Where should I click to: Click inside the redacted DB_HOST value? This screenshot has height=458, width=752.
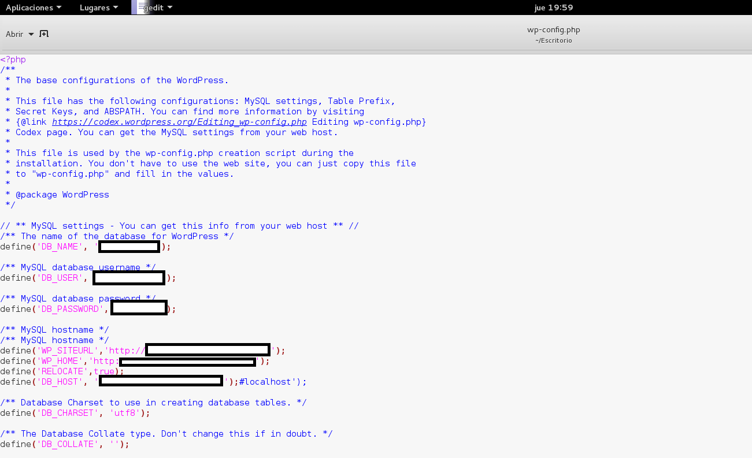pos(161,381)
